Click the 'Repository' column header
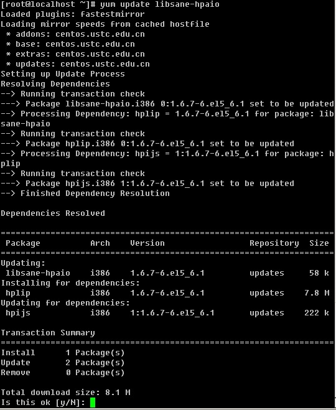Screen dimensions: 336x410 [274, 243]
